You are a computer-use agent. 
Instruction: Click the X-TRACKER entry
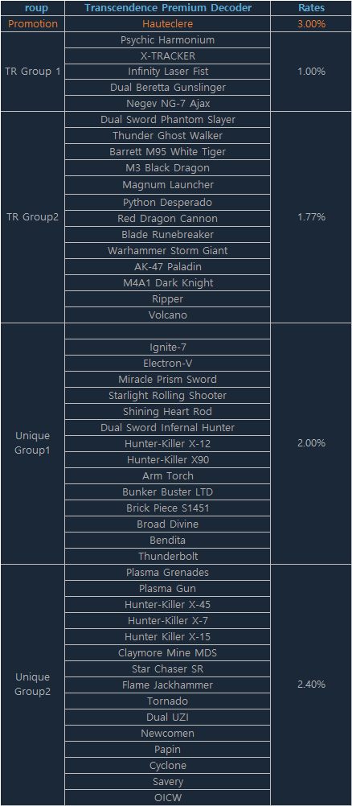[167, 56]
